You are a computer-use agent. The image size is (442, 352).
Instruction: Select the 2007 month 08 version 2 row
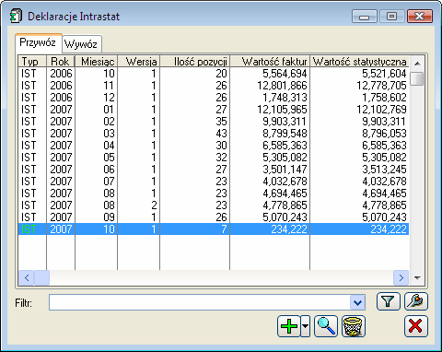click(x=214, y=205)
